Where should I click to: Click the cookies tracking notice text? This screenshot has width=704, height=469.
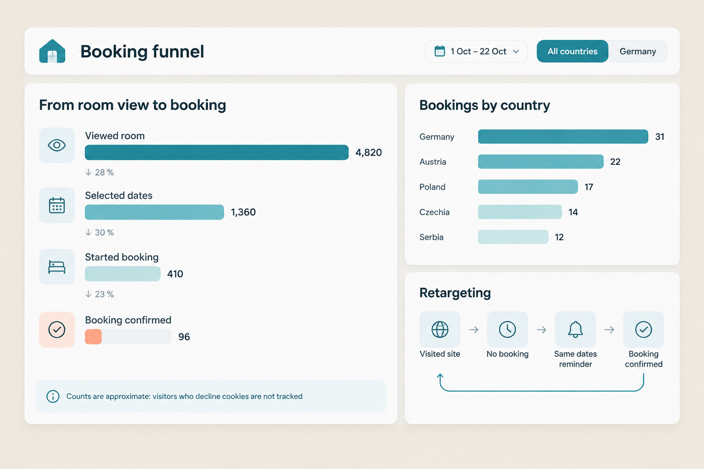pos(184,396)
